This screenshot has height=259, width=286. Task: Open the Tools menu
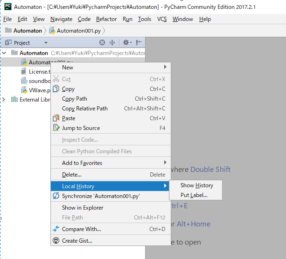coord(145,19)
